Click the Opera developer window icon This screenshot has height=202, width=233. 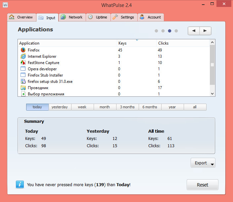point(23,69)
